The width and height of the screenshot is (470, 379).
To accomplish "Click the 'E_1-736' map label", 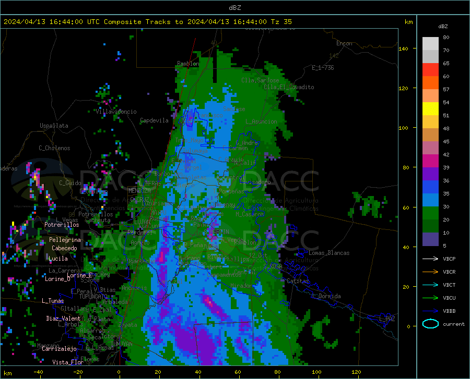I will 323,68.
